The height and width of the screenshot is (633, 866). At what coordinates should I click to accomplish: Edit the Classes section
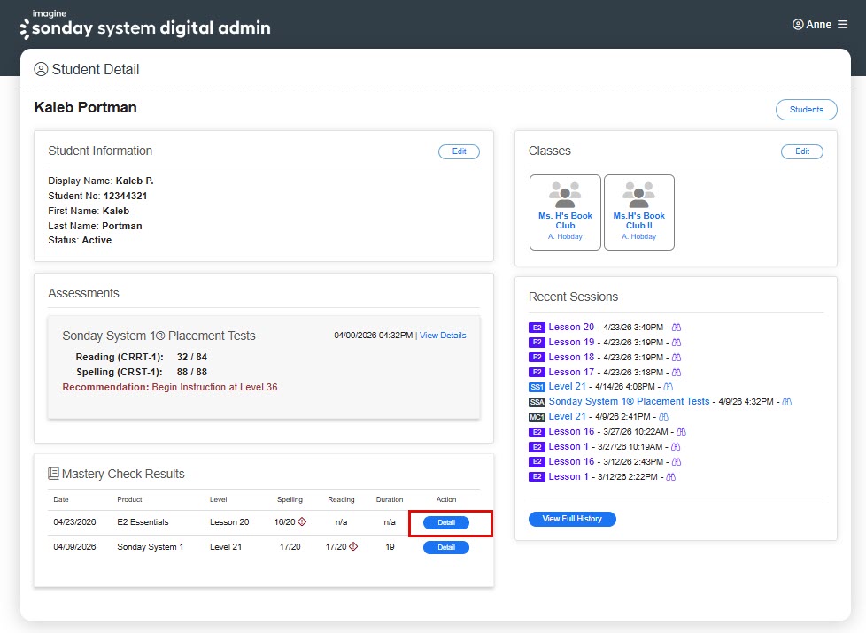point(802,151)
